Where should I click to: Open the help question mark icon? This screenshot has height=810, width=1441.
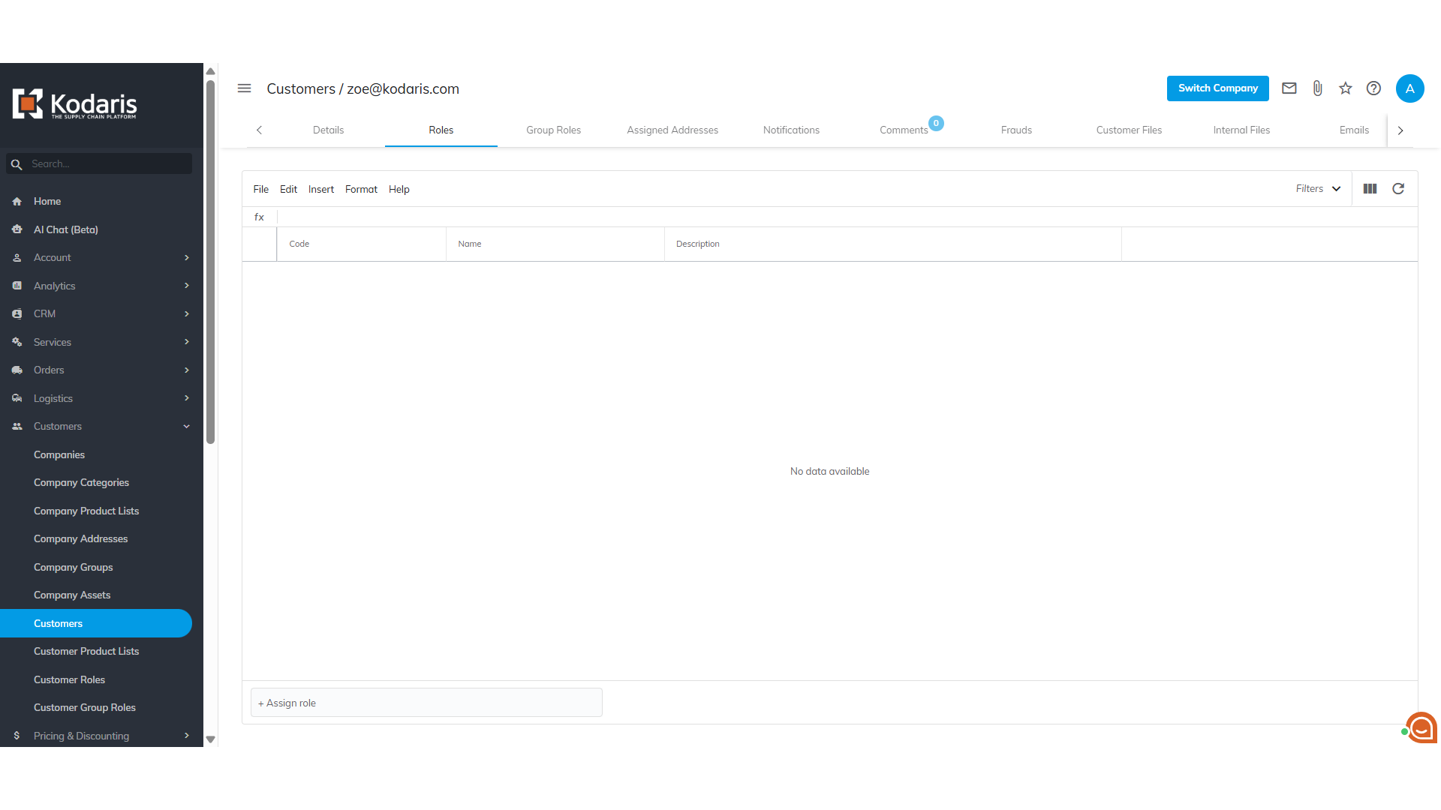tap(1373, 88)
